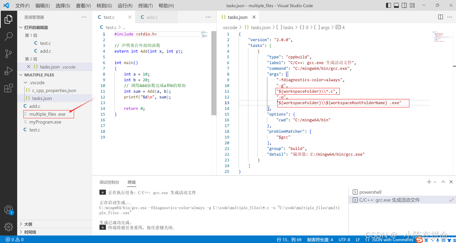Switch to the Debug Console panel tab

coord(109,182)
